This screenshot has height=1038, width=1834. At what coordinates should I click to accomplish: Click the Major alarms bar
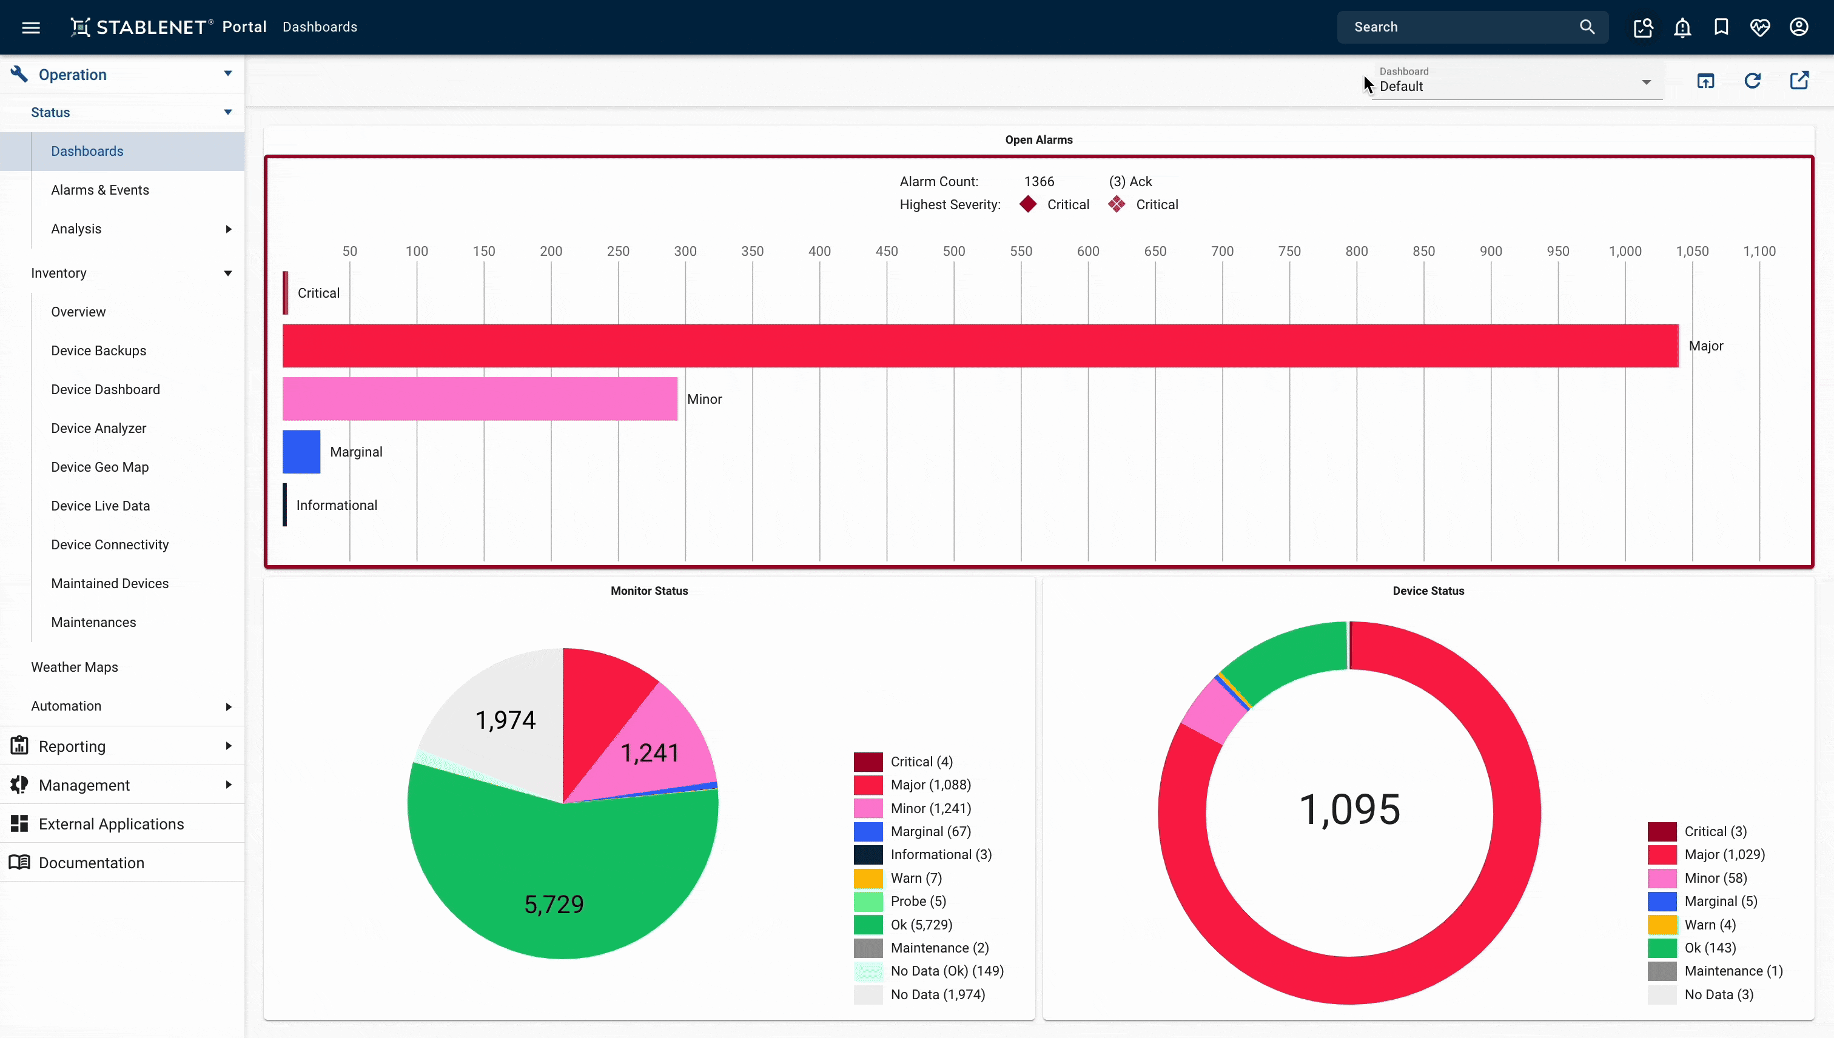981,346
